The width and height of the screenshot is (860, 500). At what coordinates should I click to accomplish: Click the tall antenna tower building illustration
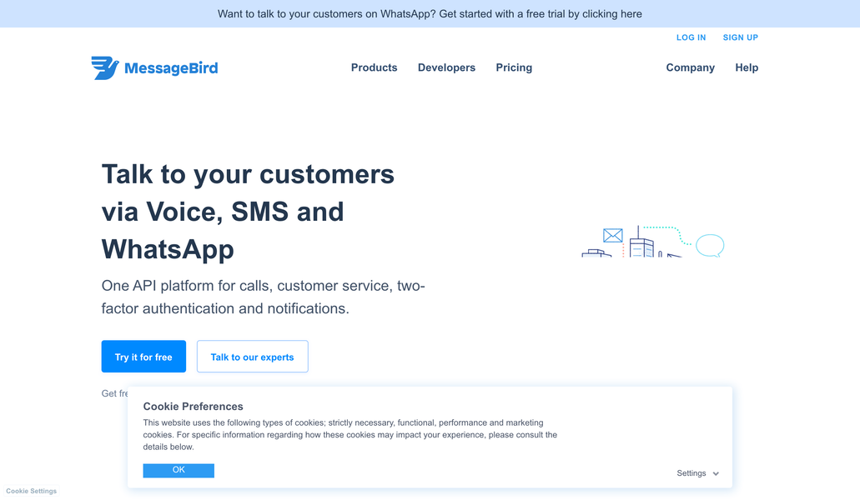[x=641, y=244]
